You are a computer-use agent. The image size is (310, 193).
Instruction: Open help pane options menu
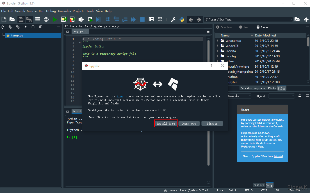pos(307,96)
